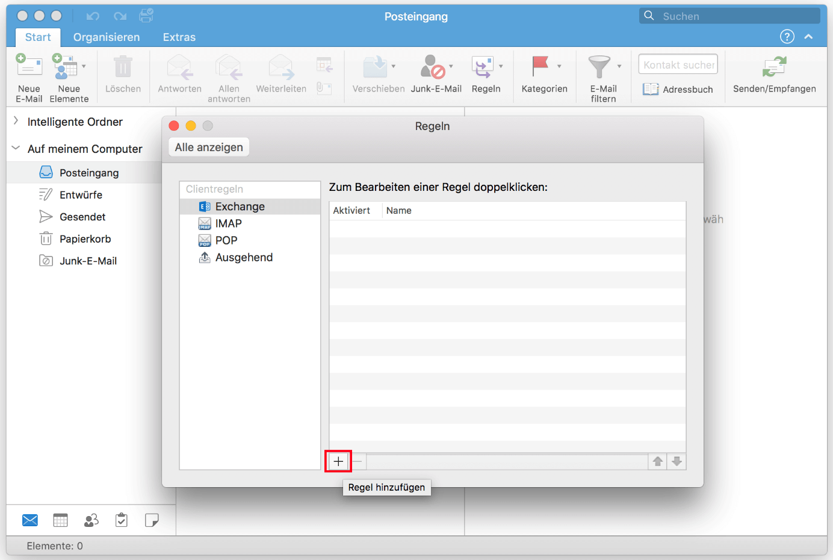
Task: Click the Neue E-Mail icon
Action: click(x=29, y=67)
